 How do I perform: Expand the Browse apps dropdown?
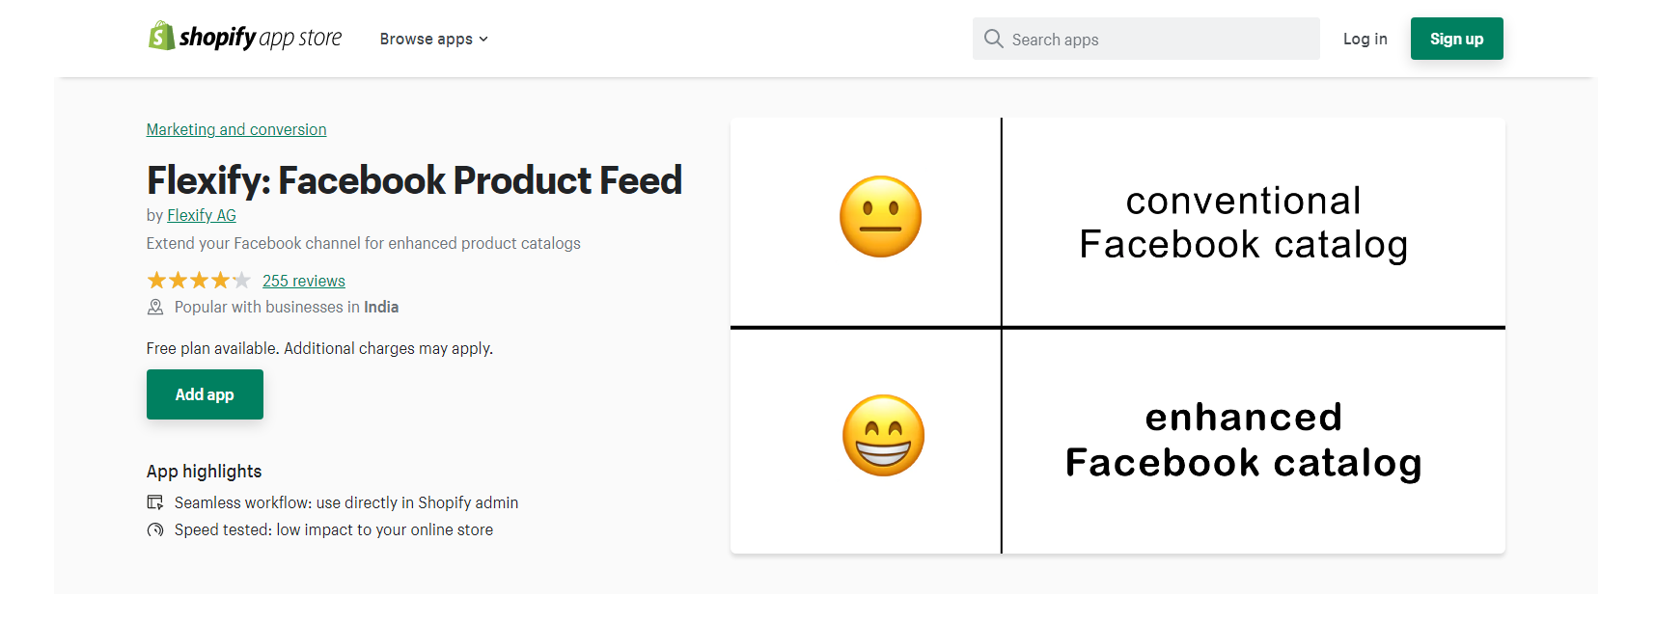pos(426,40)
